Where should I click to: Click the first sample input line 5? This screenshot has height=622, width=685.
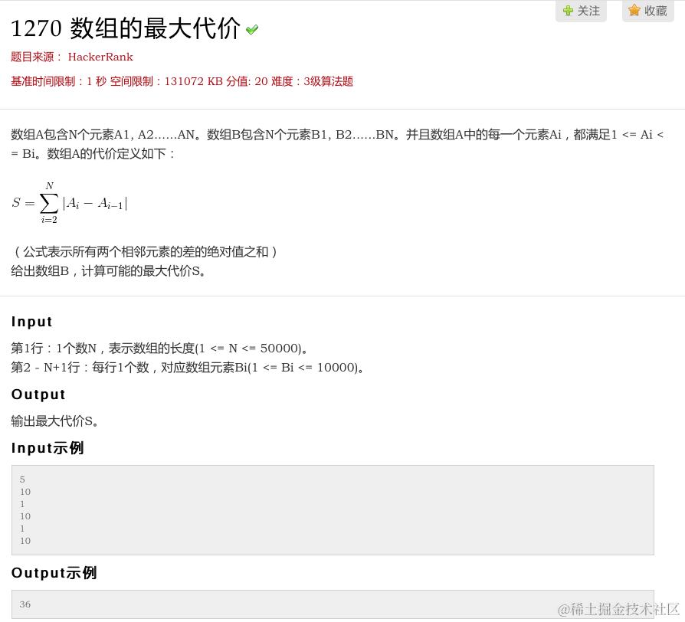point(22,480)
